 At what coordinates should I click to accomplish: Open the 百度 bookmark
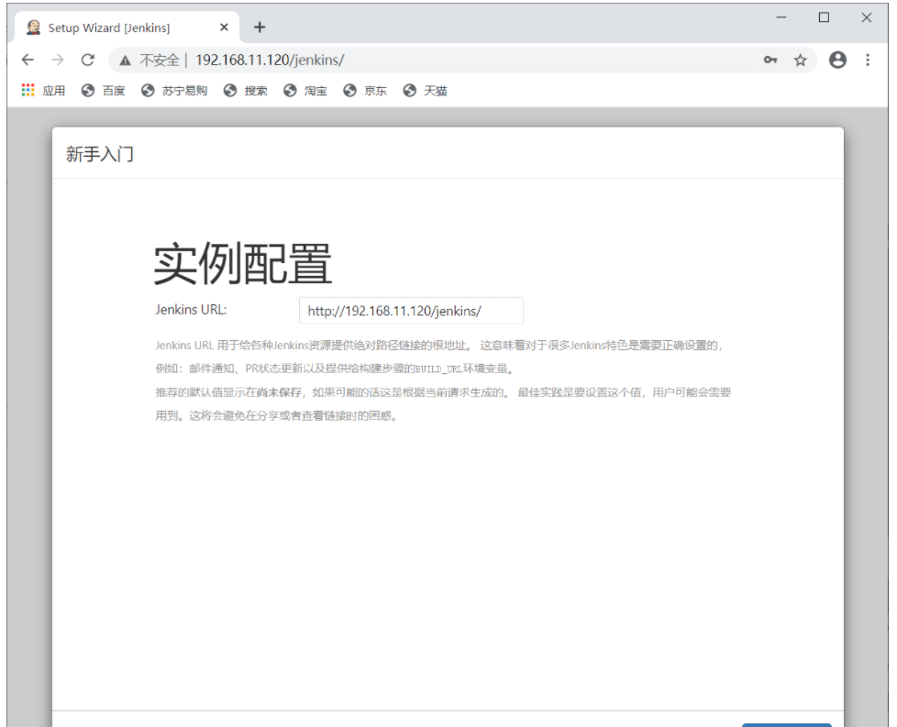[x=103, y=91]
